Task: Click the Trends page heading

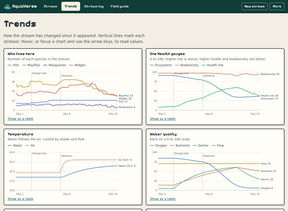Action: pyautogui.click(x=20, y=24)
